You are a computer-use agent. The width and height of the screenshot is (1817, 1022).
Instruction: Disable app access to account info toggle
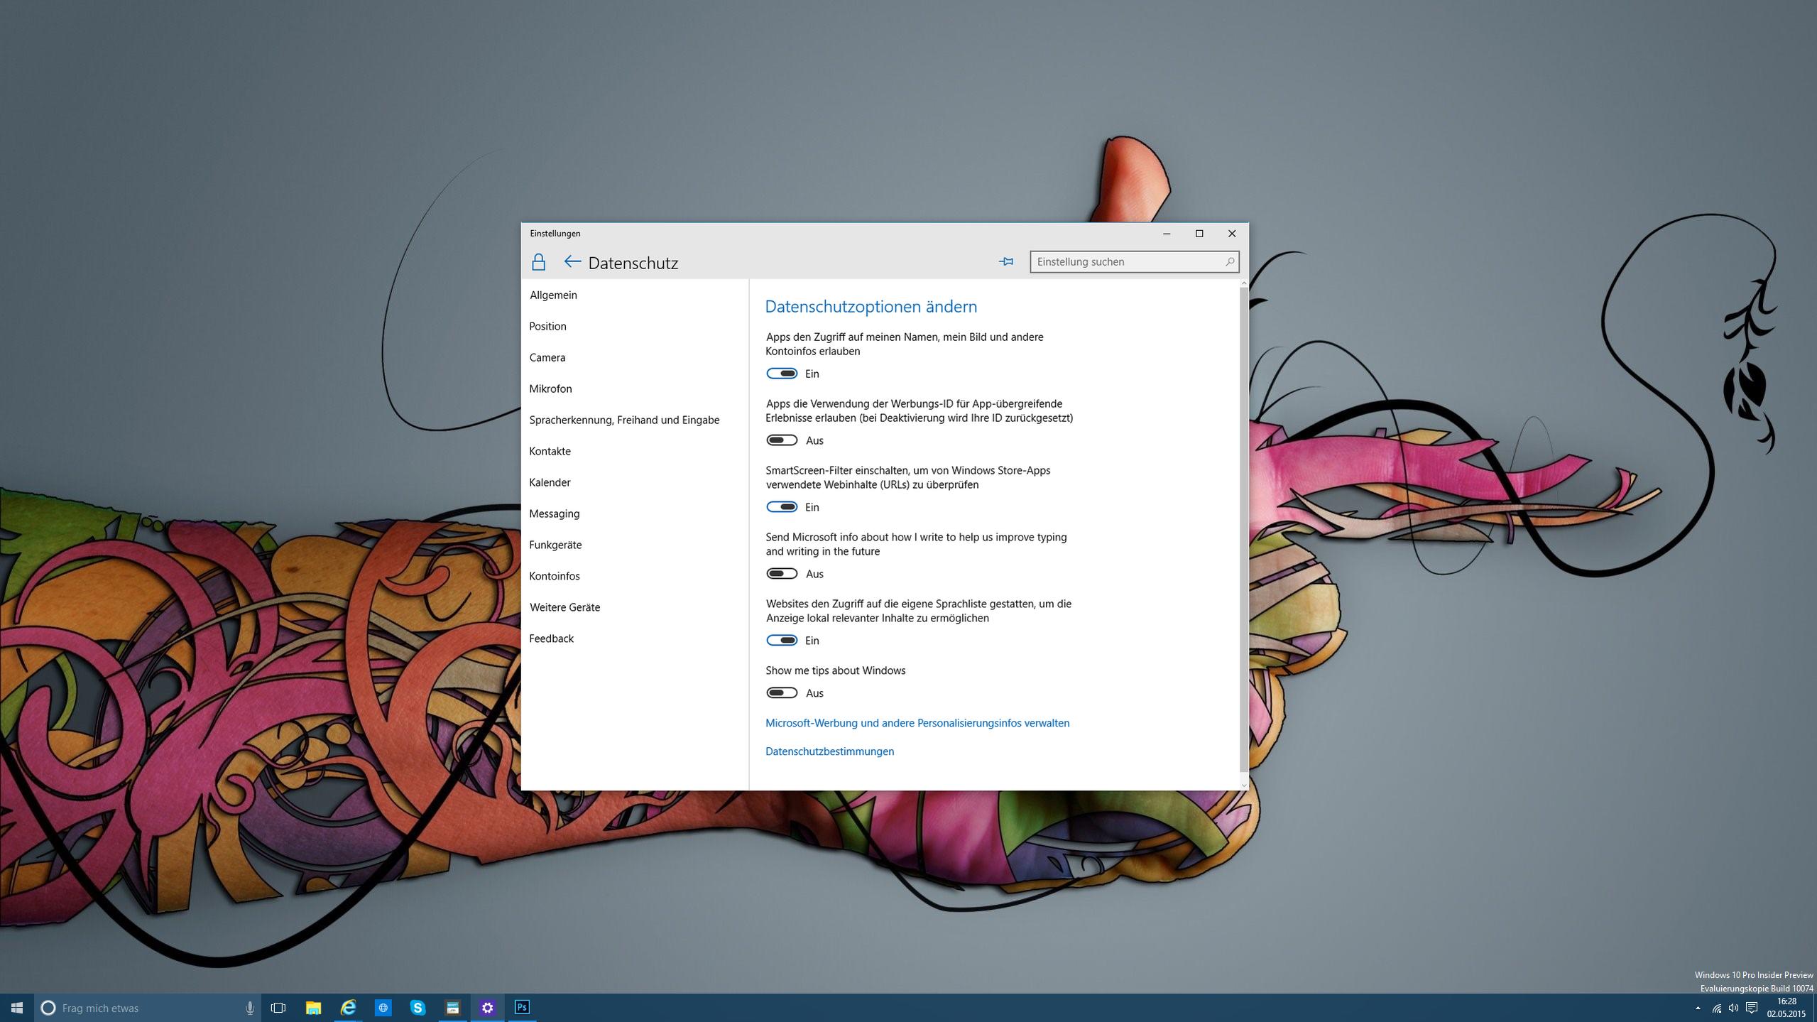(x=782, y=374)
